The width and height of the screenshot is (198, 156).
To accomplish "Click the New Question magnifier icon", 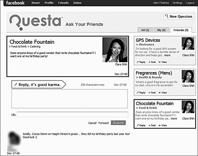I will (x=166, y=16).
